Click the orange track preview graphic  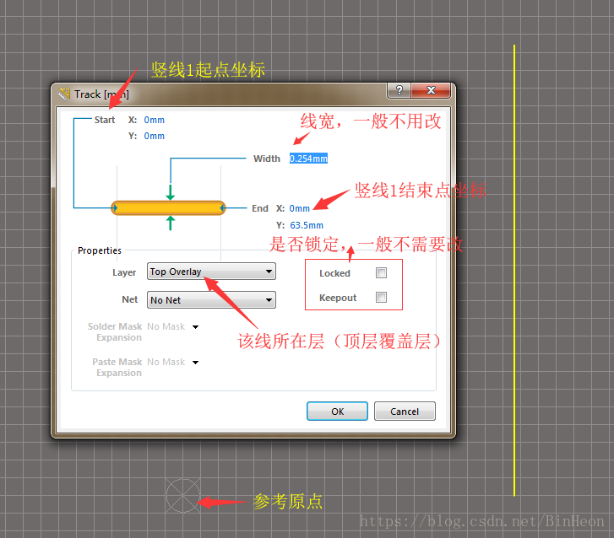[x=168, y=208]
